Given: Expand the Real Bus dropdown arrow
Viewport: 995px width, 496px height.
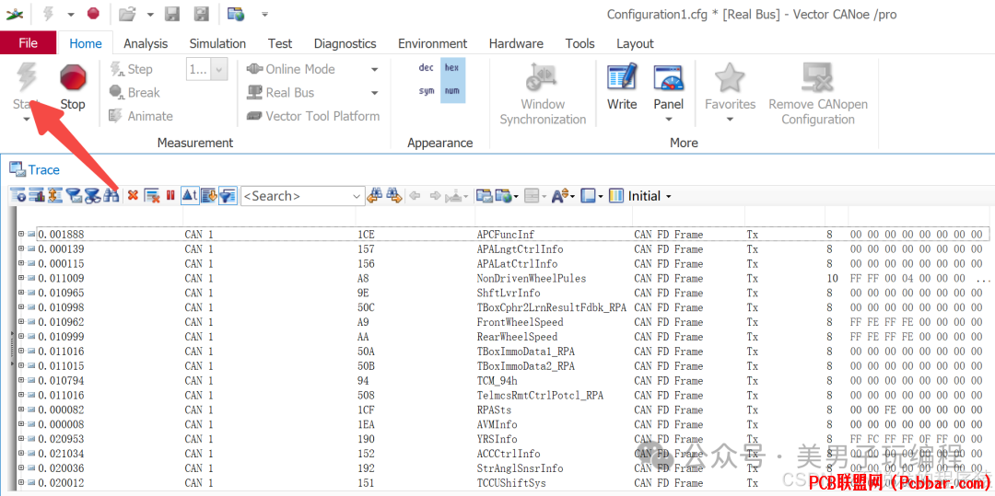Looking at the screenshot, I should pyautogui.click(x=374, y=93).
